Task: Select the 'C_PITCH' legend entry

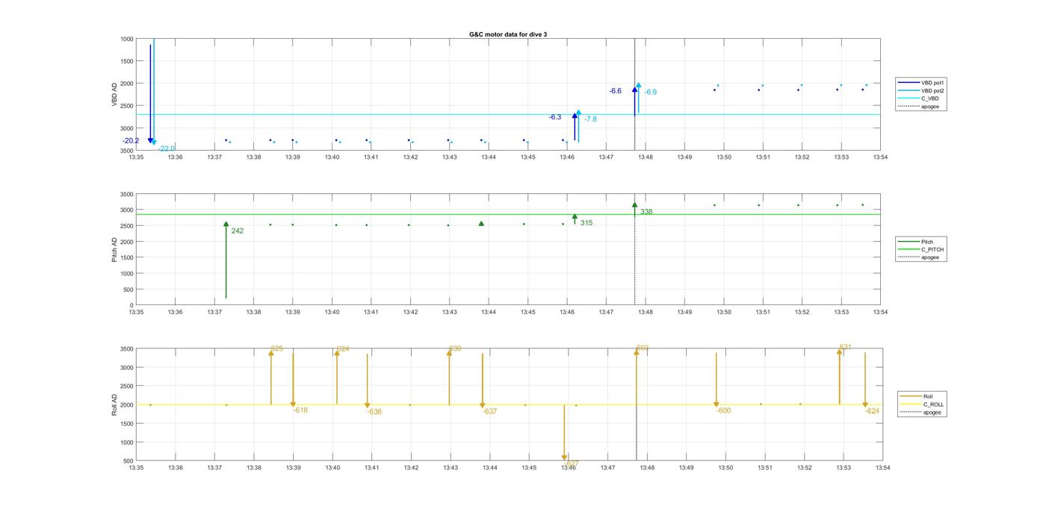Action: 921,249
